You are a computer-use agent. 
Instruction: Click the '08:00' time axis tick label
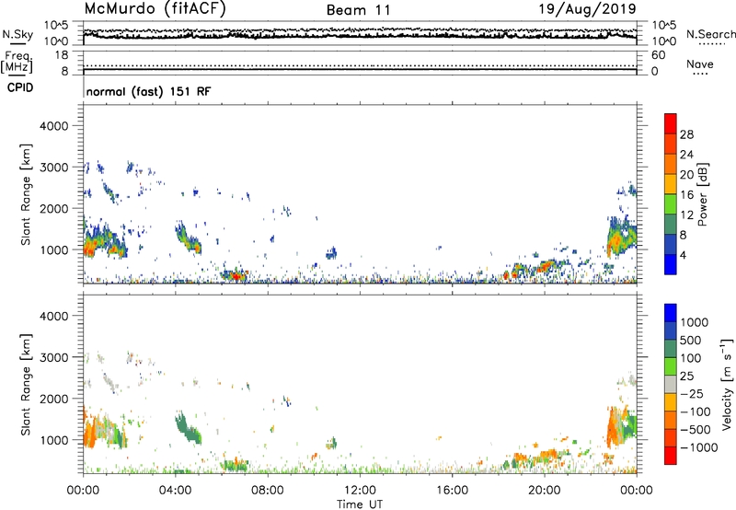tap(268, 491)
